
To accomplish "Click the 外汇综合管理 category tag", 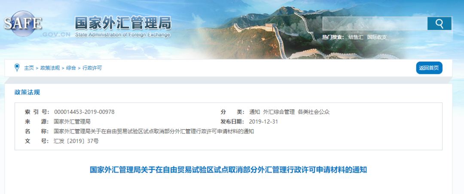I will [279, 112].
